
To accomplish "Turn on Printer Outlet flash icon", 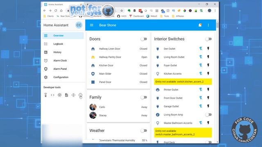I will [x=208, y=89].
